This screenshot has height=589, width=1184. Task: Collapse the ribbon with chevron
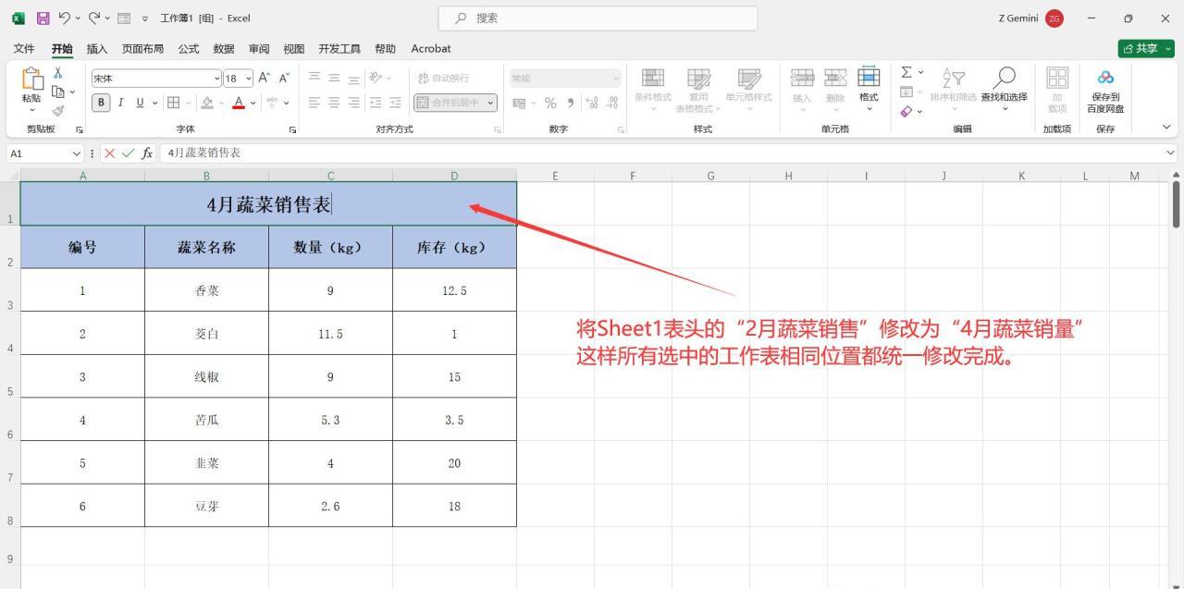click(x=1166, y=128)
